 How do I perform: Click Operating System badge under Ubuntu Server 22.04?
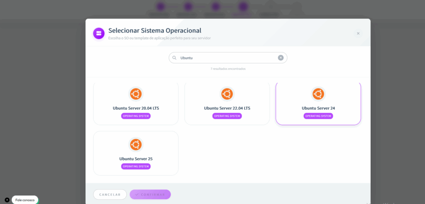point(227,116)
